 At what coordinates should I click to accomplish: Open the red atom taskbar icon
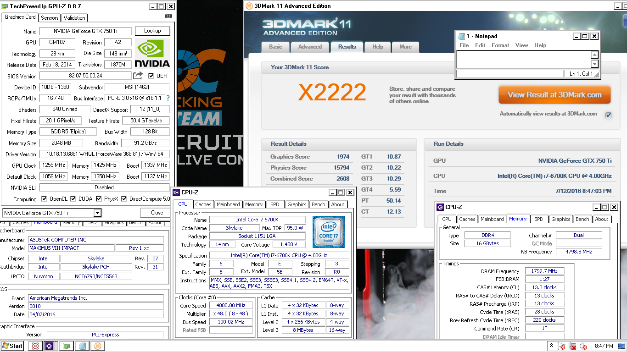[x=35, y=346]
